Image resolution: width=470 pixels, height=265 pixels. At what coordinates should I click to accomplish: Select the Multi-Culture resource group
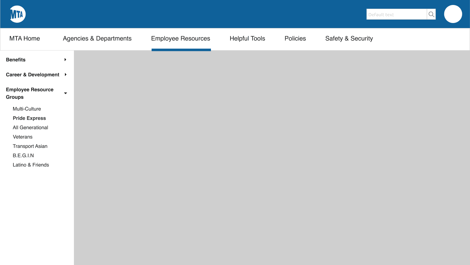tap(27, 109)
